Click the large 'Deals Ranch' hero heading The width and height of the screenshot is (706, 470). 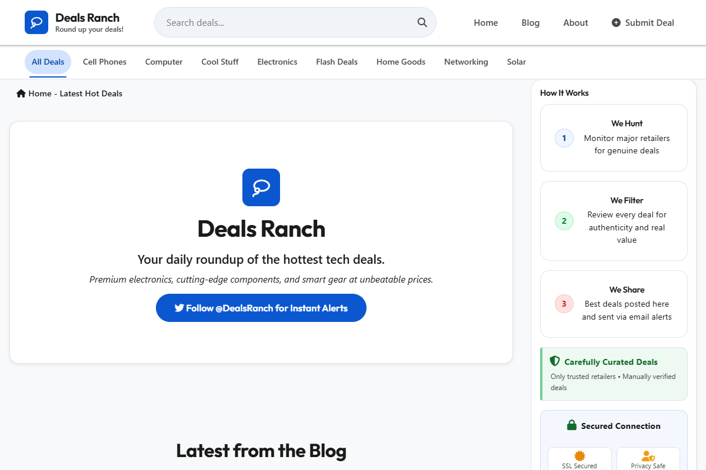tap(261, 229)
